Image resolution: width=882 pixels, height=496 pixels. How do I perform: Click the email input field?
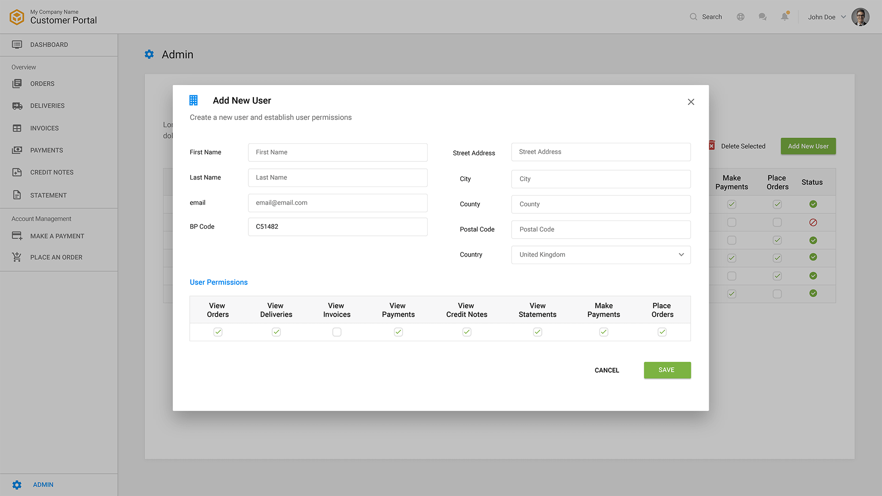point(337,203)
